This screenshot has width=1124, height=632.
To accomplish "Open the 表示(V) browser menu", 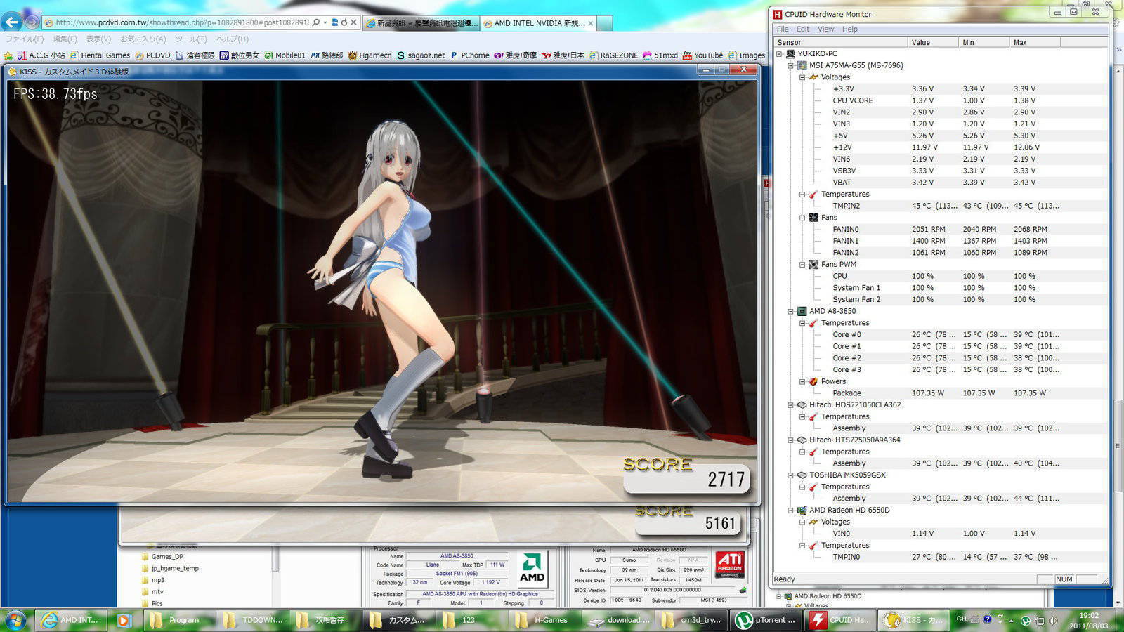I will (x=98, y=39).
